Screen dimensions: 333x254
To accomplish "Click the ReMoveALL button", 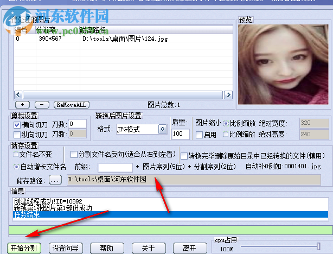I will tap(72, 105).
